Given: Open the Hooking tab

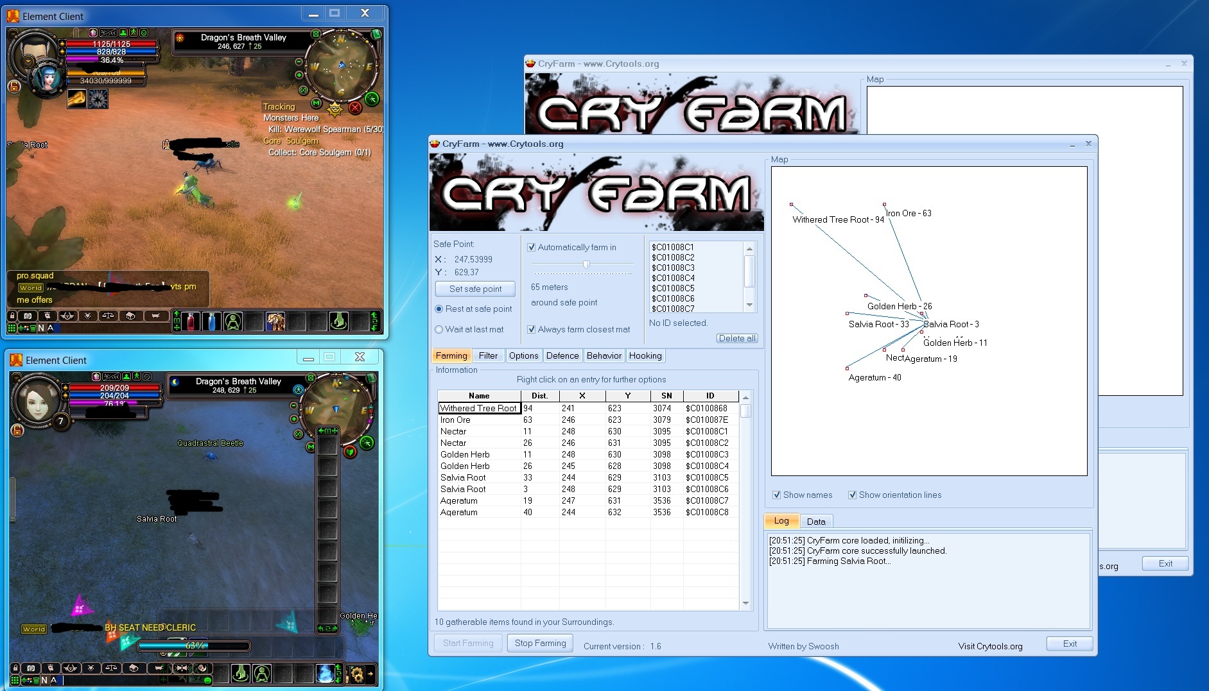Looking at the screenshot, I should [x=645, y=355].
